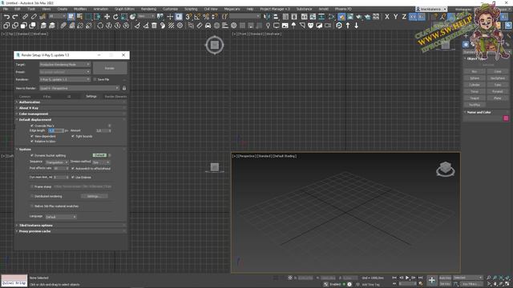513x288 pixels.
Task: Click the Cylinder primitive button
Action: 474,85
